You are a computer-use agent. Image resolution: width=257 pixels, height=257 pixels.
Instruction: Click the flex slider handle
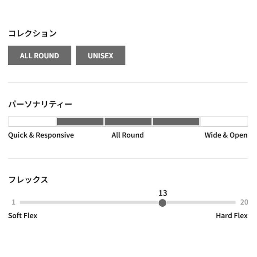pyautogui.click(x=163, y=203)
